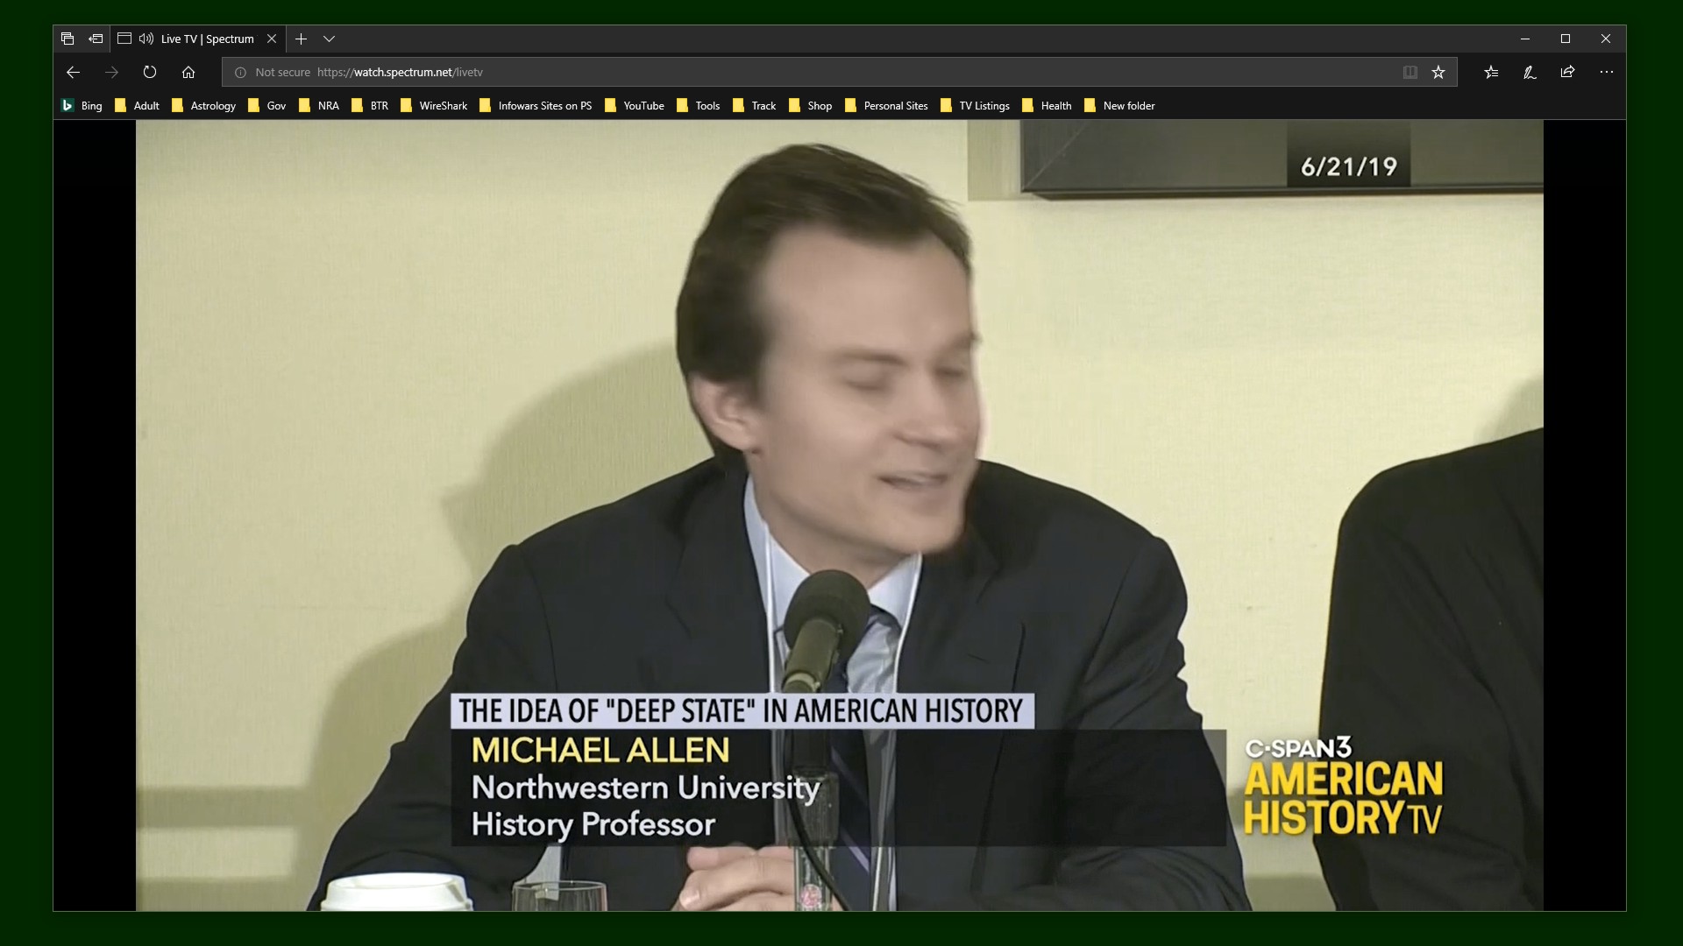Open Favorites hub star-list icon

point(1491,73)
